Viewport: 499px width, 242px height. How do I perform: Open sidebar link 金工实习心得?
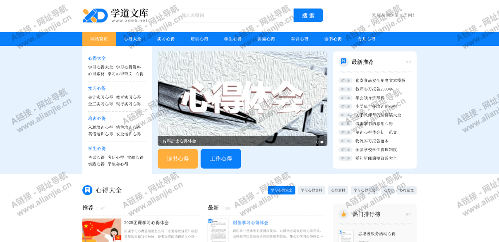coord(101,104)
